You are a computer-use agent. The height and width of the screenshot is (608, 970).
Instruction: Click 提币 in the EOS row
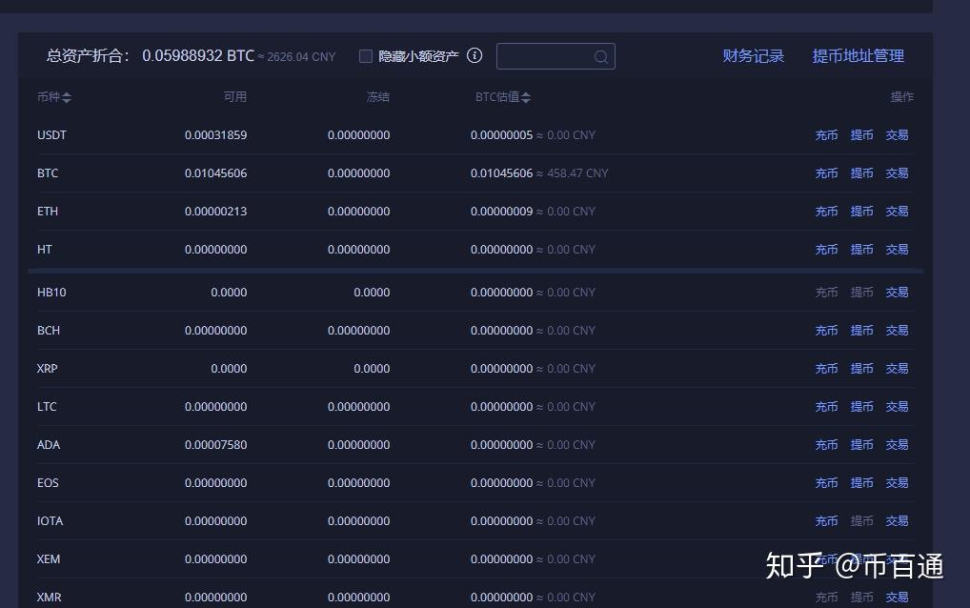pyautogui.click(x=861, y=482)
